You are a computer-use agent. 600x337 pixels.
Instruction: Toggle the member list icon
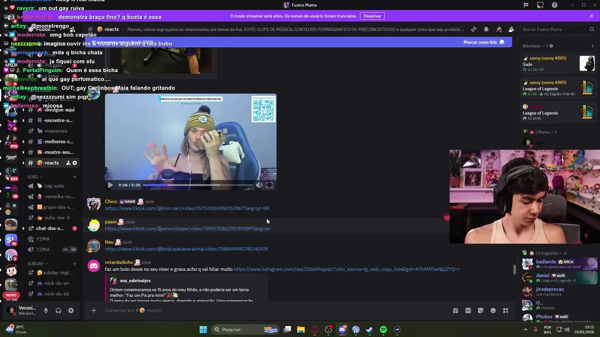coord(511,29)
